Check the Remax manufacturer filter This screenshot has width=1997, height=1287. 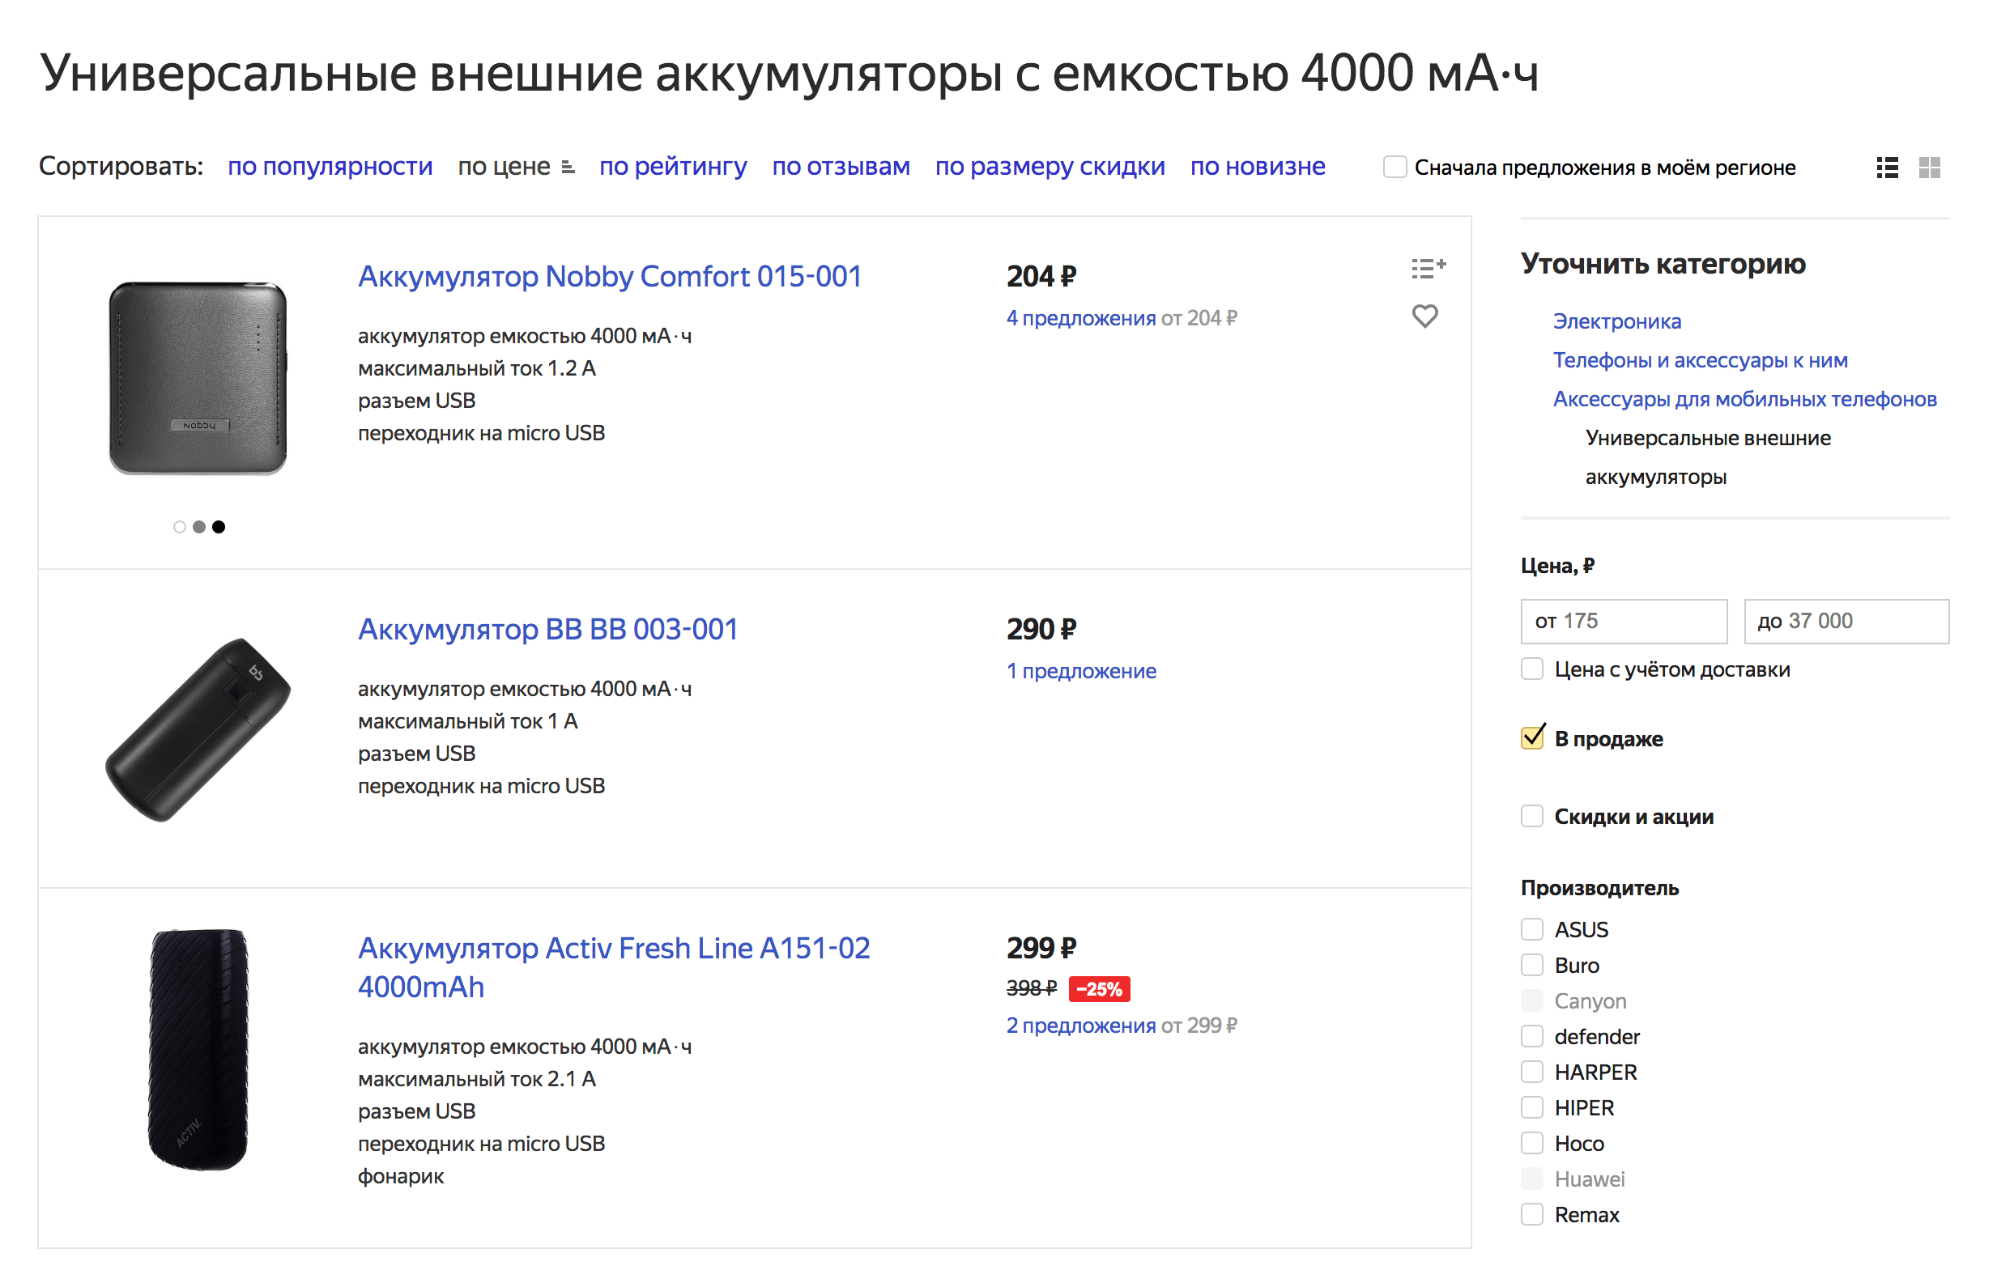[x=1531, y=1213]
